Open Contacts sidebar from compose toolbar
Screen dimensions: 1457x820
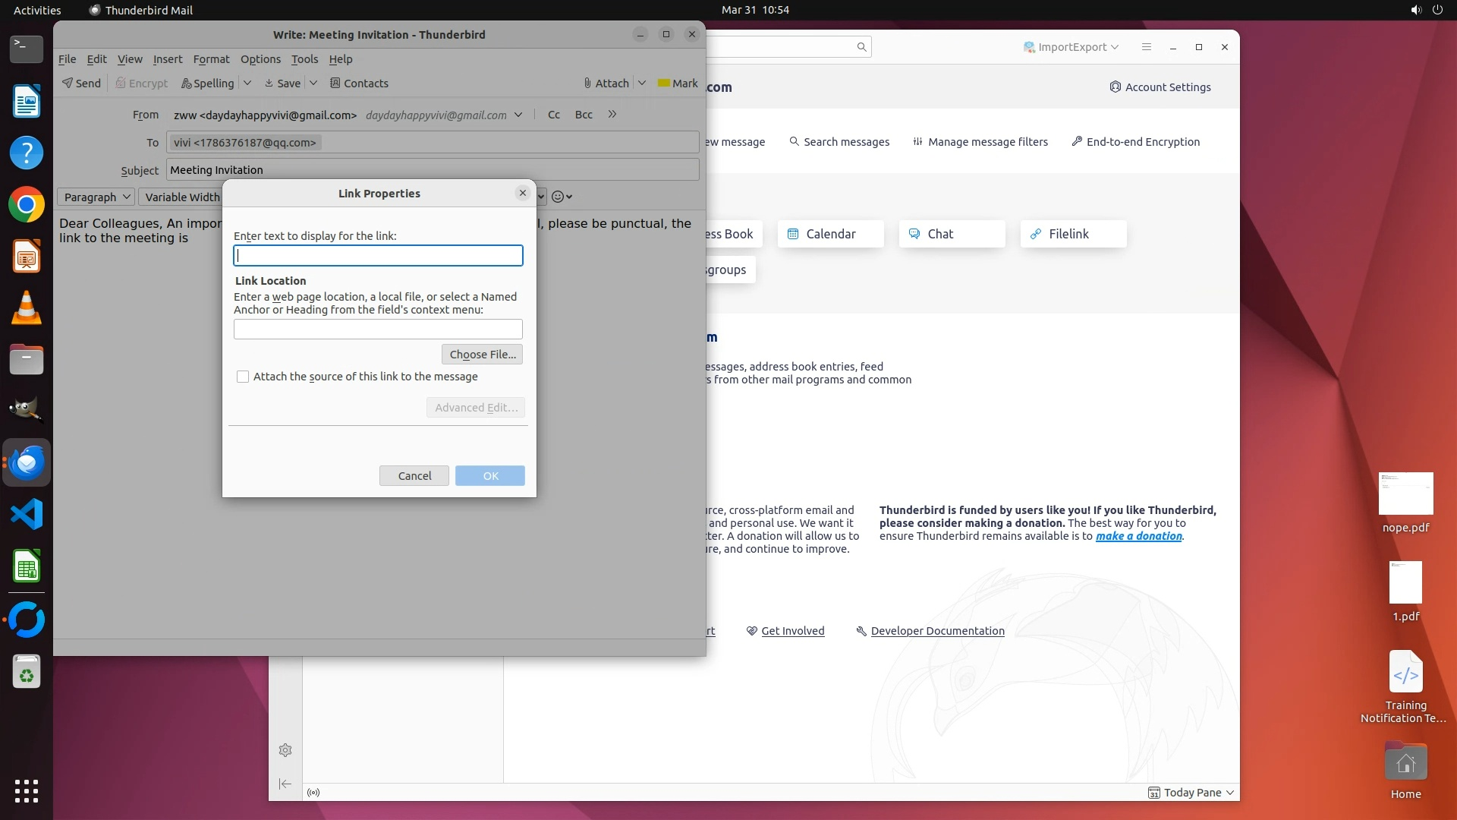[359, 84]
